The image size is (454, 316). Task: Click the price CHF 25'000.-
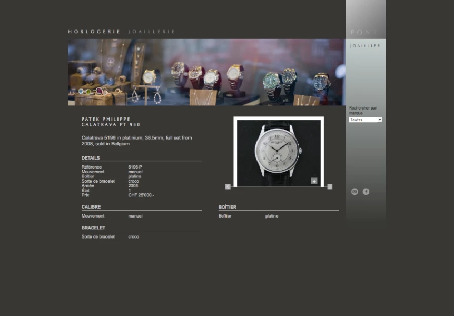141,195
